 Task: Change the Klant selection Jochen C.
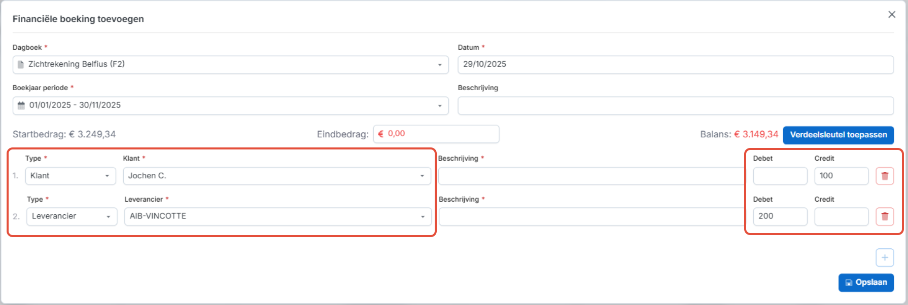click(276, 176)
